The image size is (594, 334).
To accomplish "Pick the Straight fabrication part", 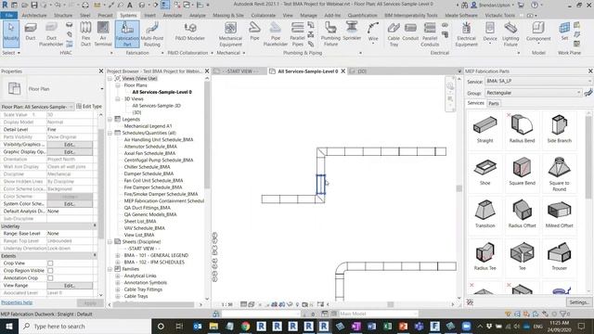I will pos(484,130).
